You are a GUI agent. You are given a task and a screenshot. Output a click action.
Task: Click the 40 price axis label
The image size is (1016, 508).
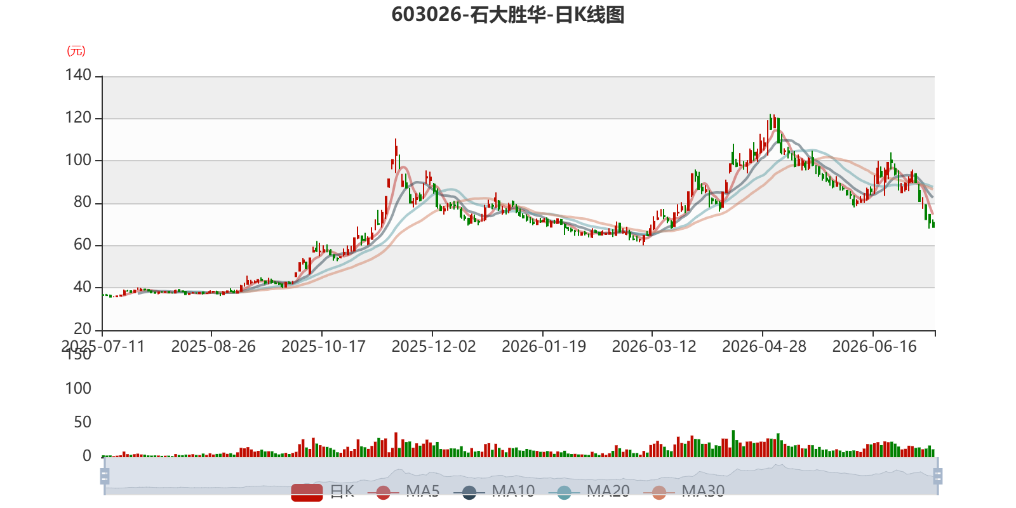[x=83, y=287]
